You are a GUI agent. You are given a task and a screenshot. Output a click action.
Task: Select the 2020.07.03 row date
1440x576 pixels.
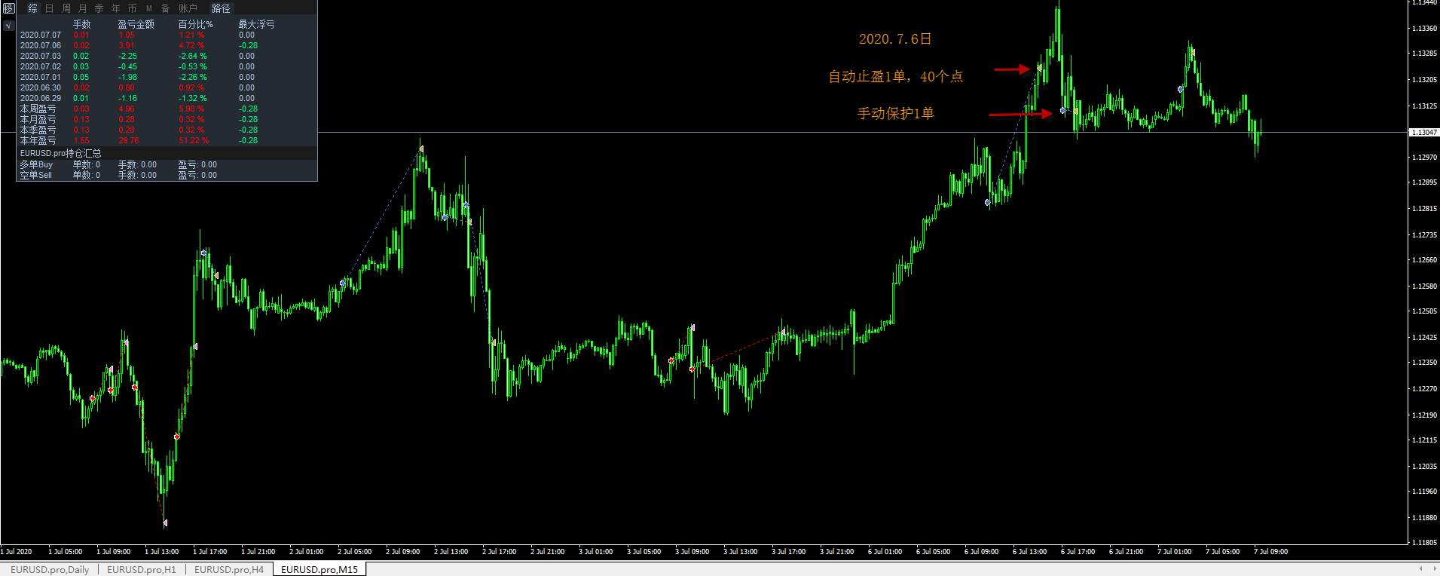coord(40,56)
